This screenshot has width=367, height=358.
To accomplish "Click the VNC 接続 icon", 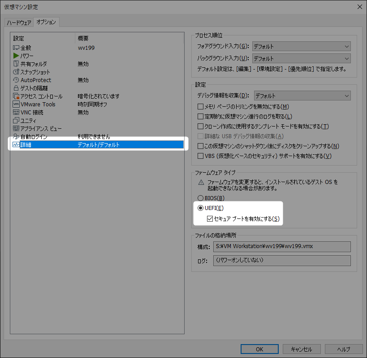I will [16, 112].
